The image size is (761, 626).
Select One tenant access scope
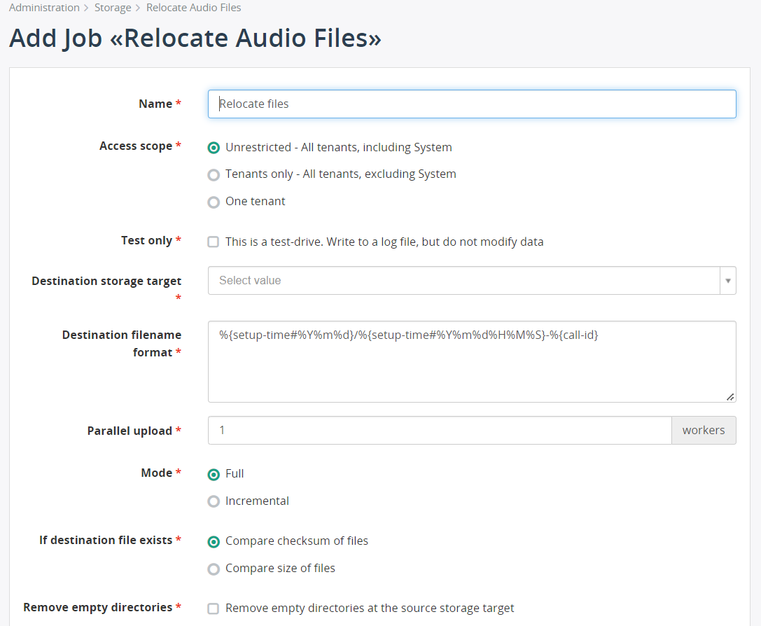point(214,202)
